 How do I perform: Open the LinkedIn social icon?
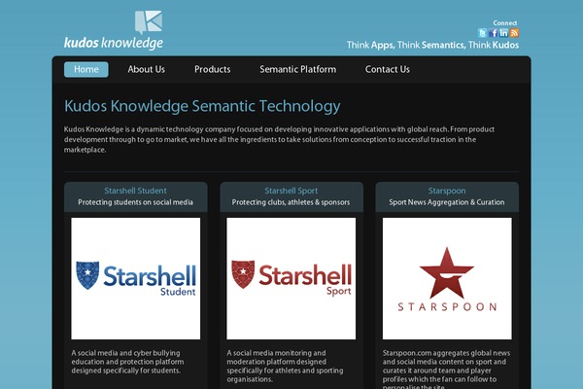503,33
